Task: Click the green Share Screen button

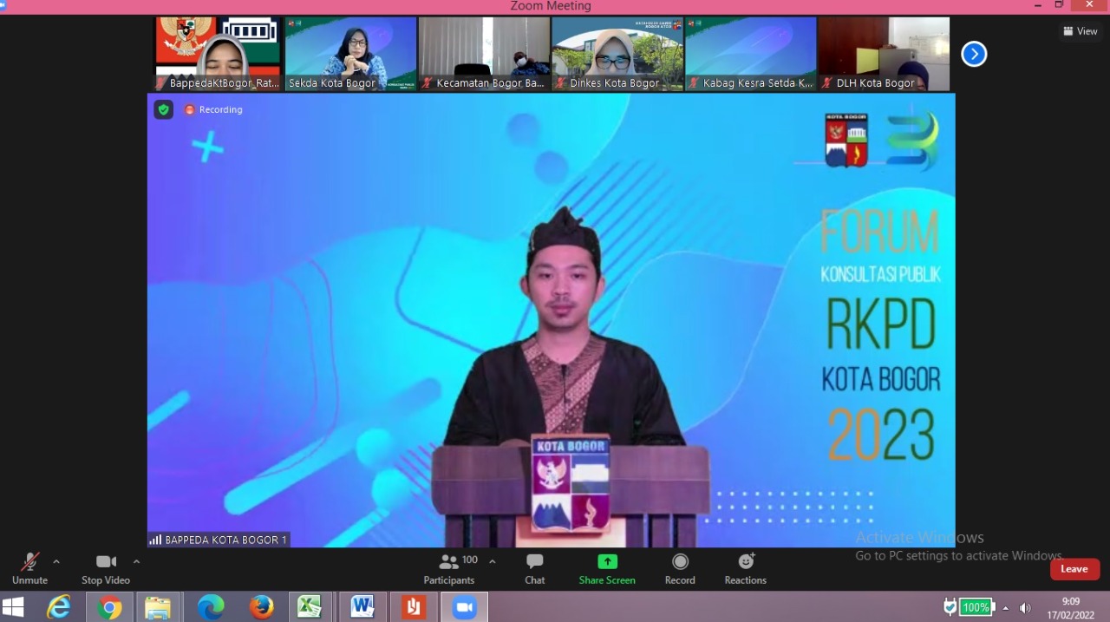Action: pos(607,569)
